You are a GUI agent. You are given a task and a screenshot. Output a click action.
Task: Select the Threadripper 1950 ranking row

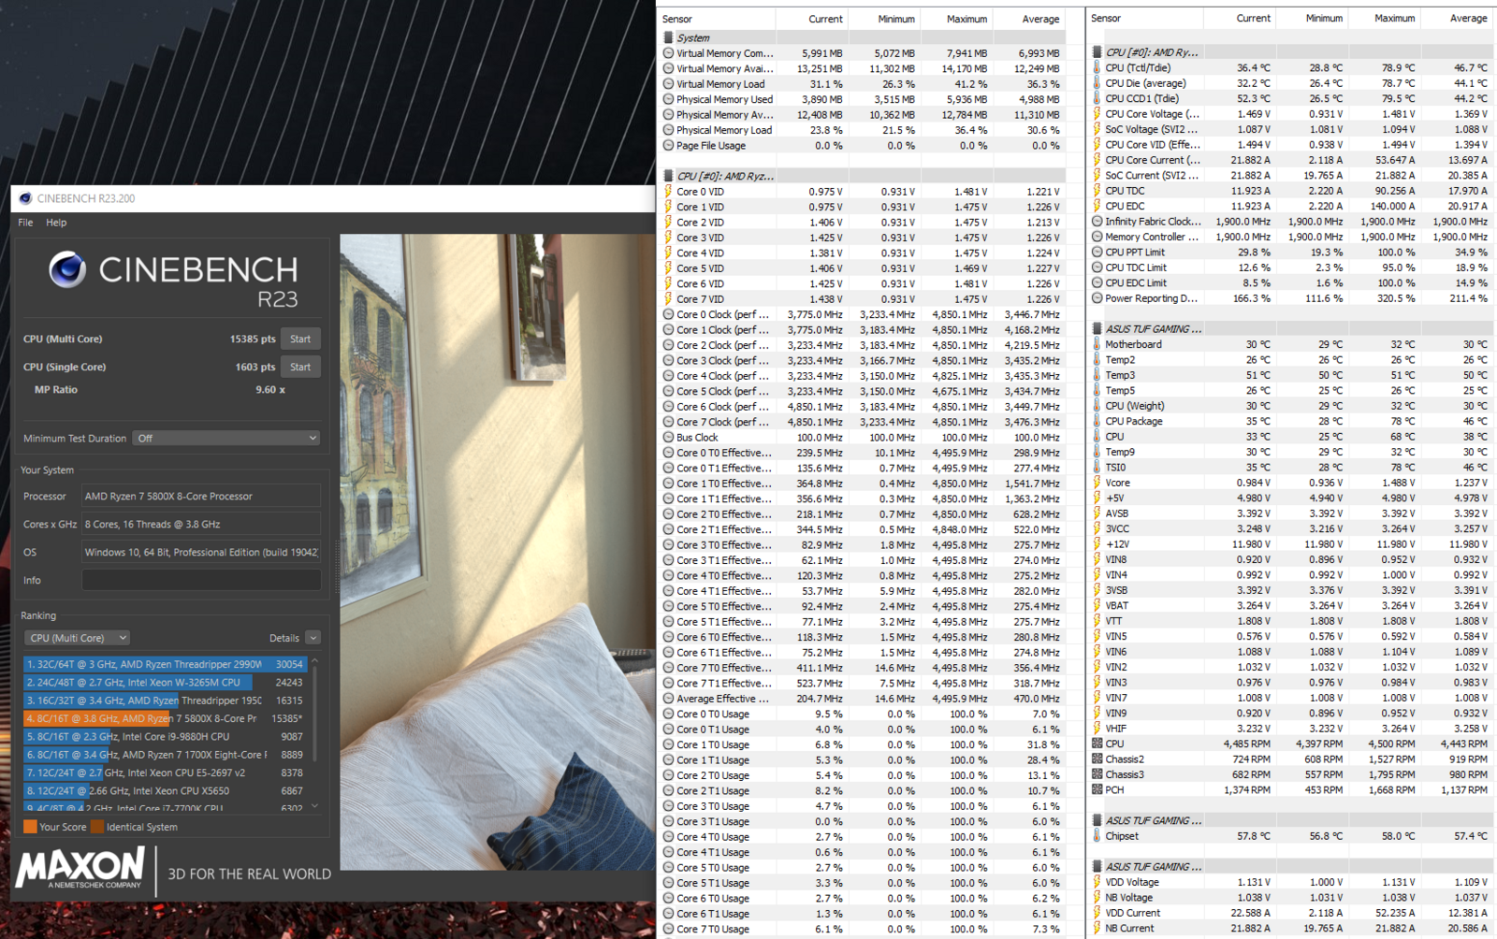(165, 701)
